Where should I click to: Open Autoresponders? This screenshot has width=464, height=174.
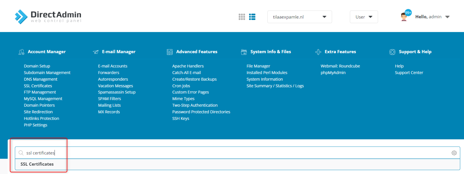[113, 79]
